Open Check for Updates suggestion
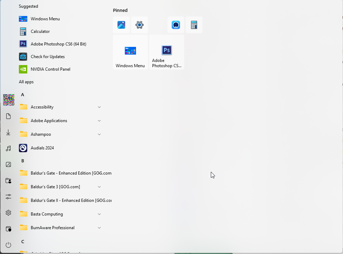 point(42,56)
